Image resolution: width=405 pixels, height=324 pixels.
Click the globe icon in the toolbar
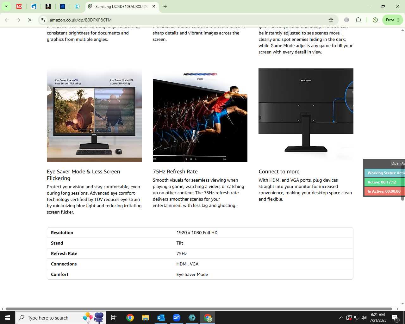tap(347, 20)
